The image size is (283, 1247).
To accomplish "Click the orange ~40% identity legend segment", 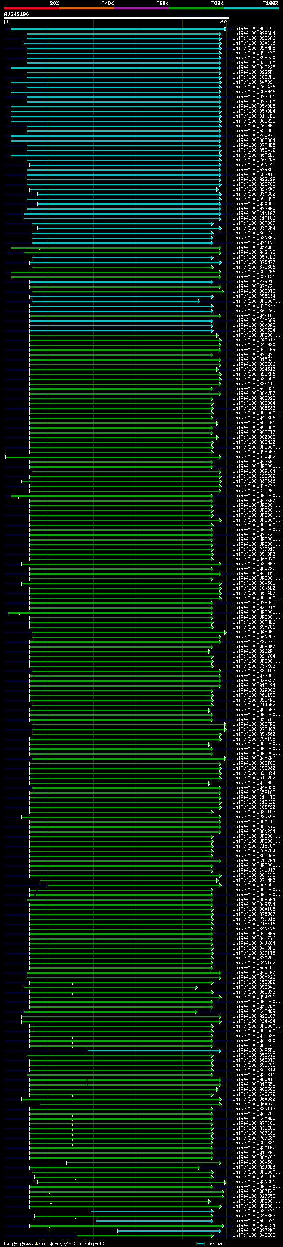I will pyautogui.click(x=87, y=8).
